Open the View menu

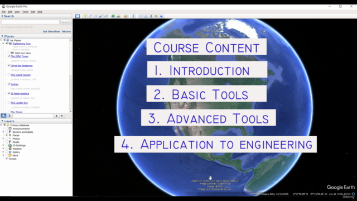click(x=17, y=12)
